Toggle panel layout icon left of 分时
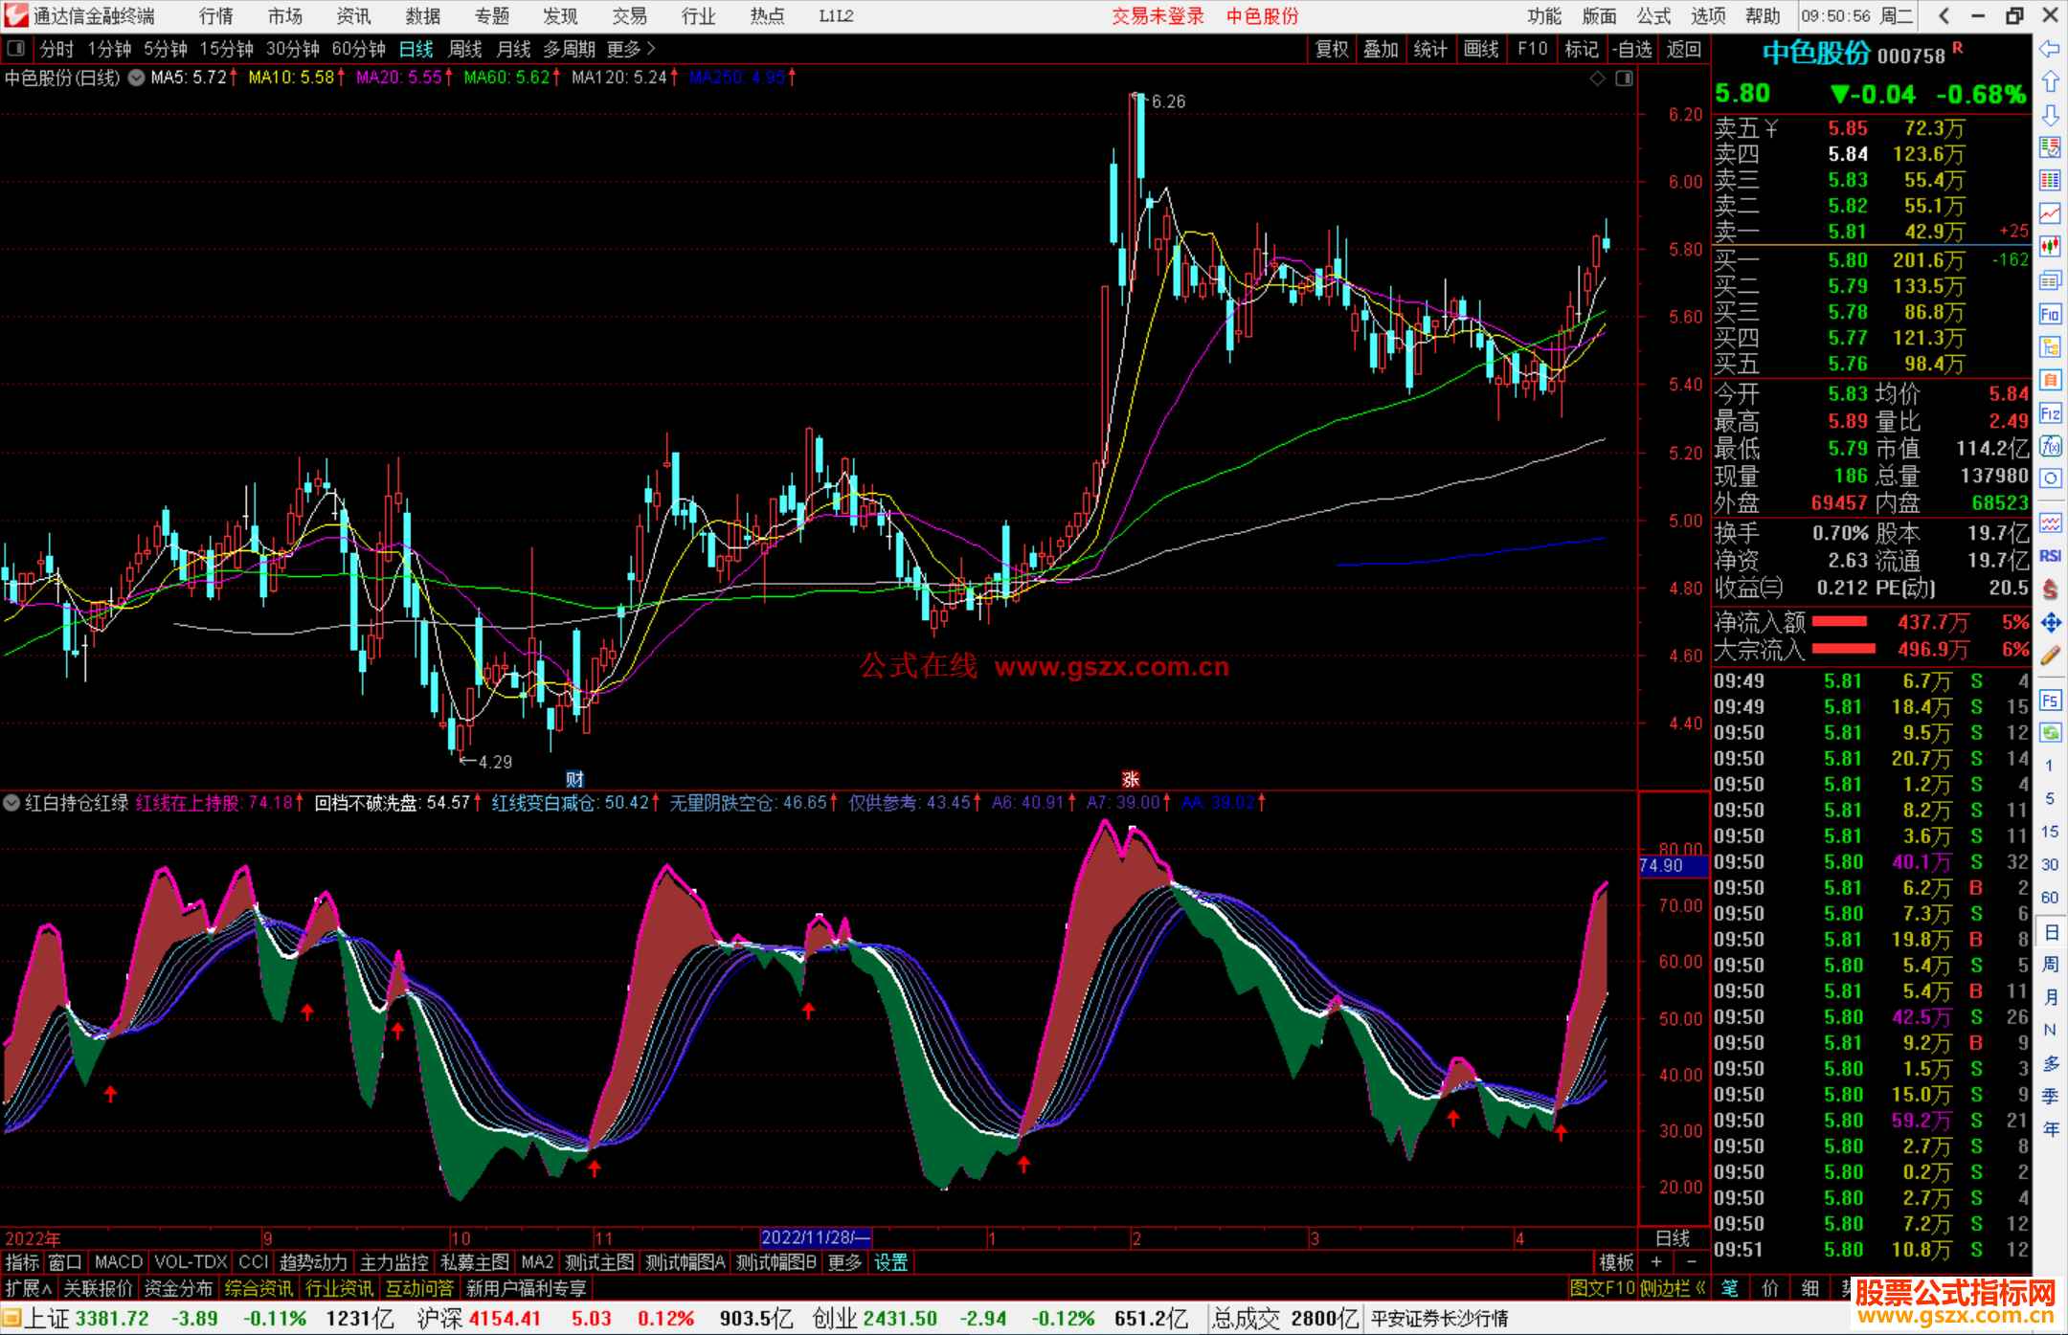The image size is (2068, 1335). coord(16,49)
